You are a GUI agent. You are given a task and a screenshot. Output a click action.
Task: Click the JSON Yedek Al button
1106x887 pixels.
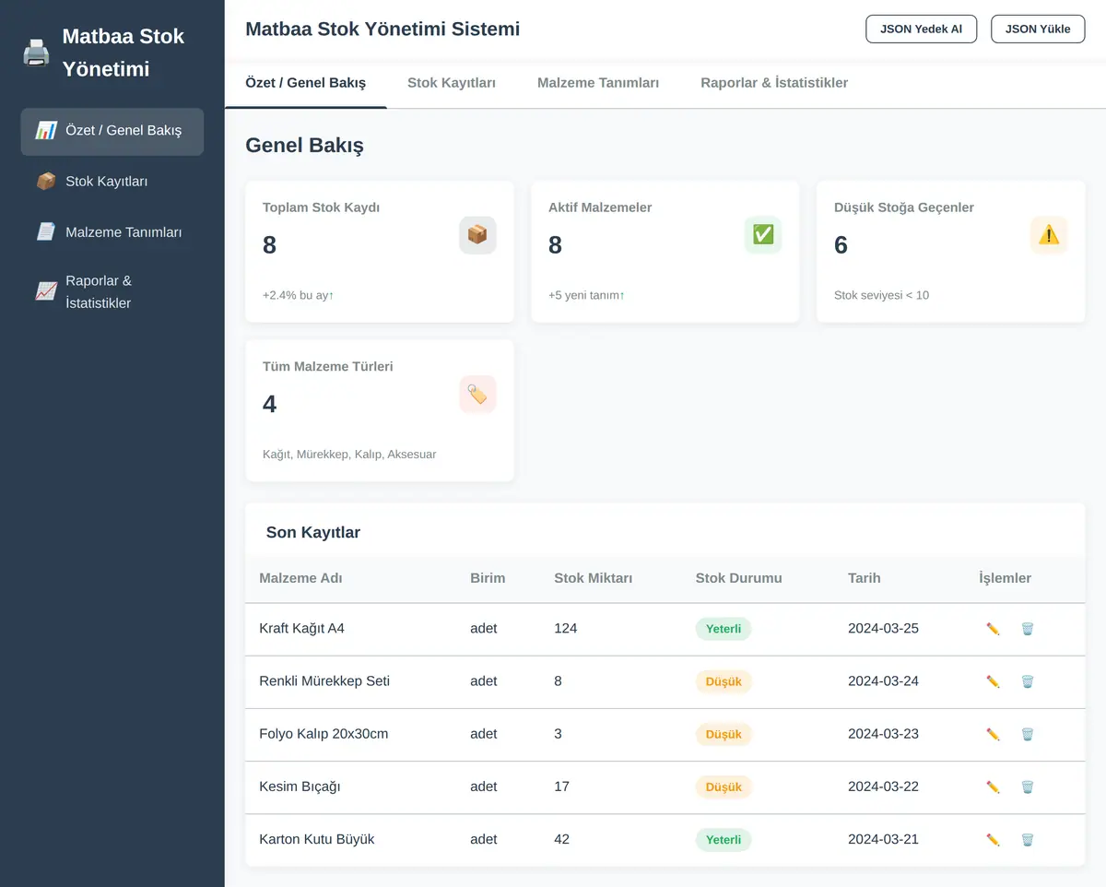[x=922, y=29]
